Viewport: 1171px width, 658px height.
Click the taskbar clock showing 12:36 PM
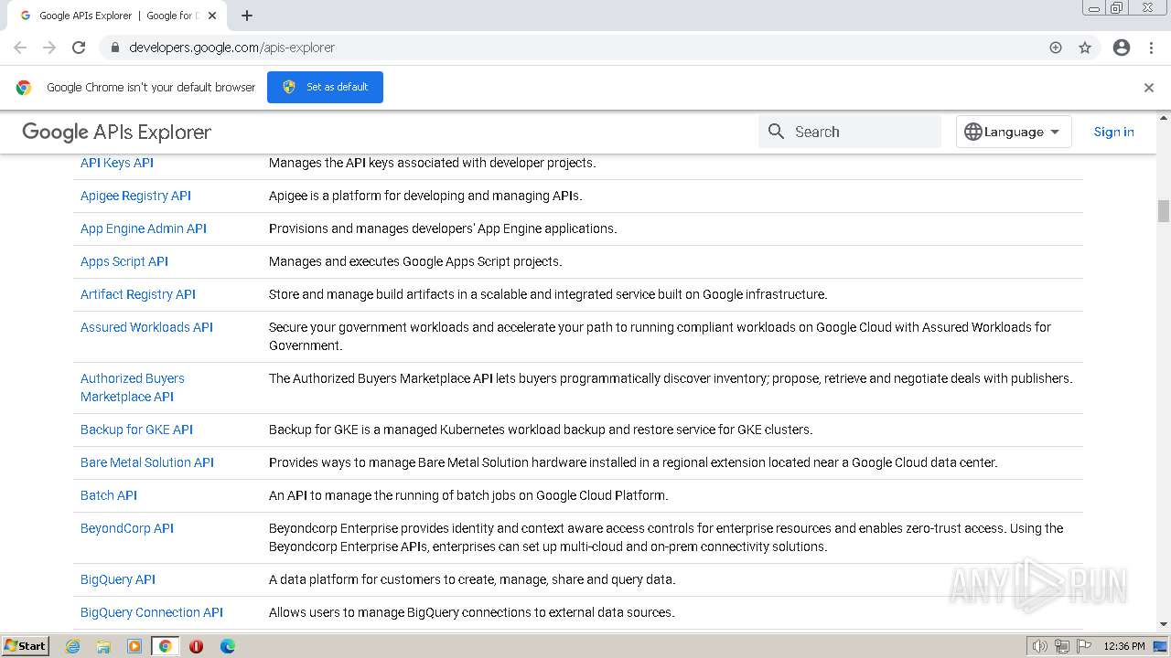click(1124, 646)
